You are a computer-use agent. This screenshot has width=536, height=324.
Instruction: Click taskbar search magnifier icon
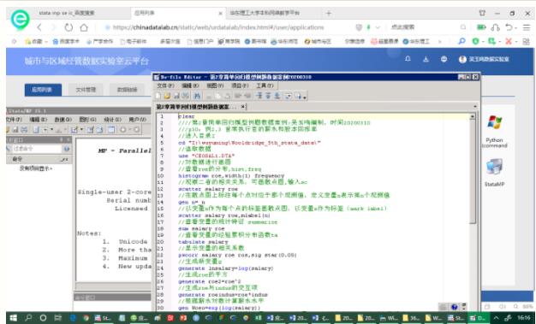point(28,318)
